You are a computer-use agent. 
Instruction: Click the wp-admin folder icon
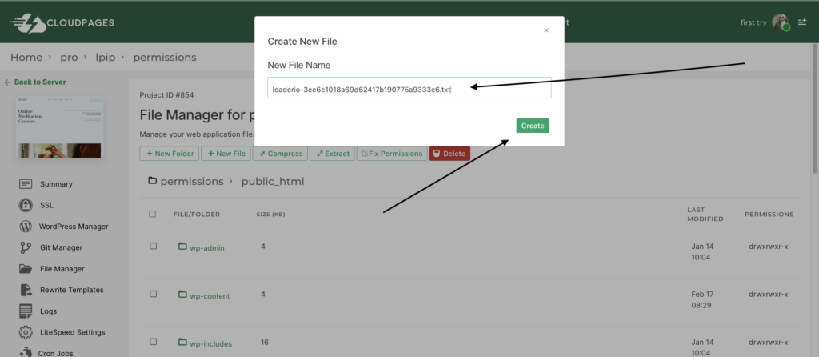click(x=182, y=246)
